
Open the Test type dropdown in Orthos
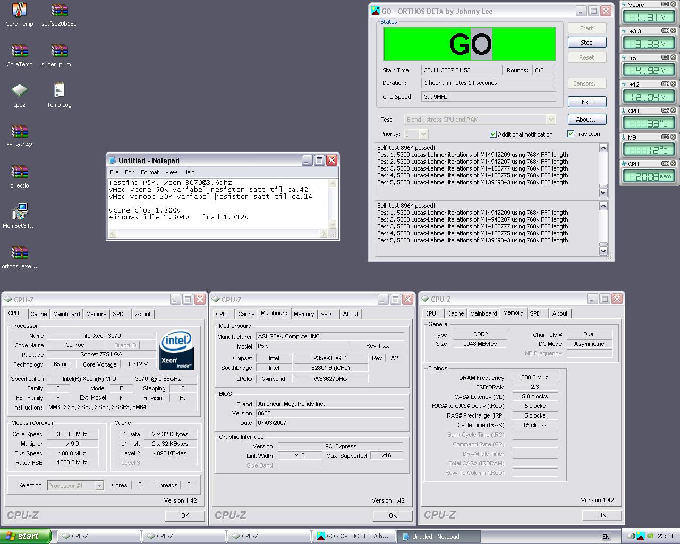(550, 120)
